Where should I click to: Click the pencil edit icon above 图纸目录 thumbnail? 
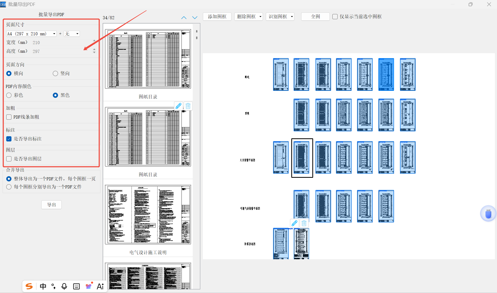178,106
